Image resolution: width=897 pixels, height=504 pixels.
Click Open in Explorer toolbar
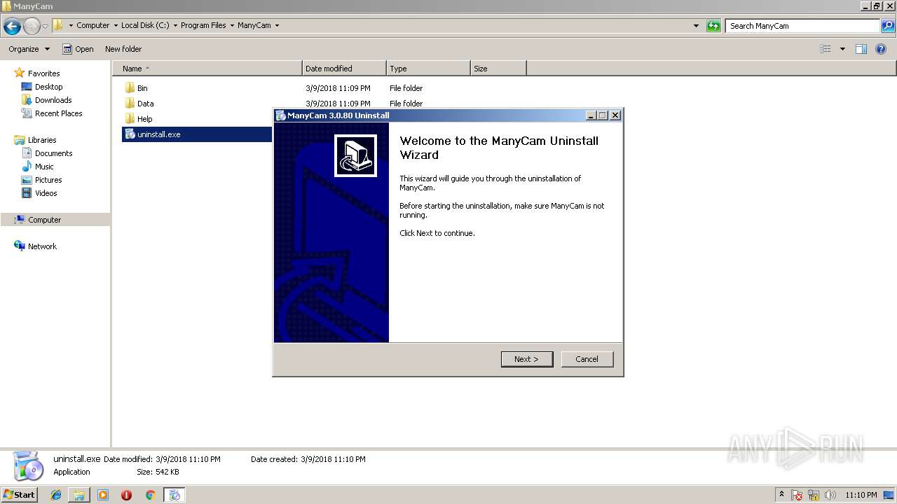pos(78,49)
